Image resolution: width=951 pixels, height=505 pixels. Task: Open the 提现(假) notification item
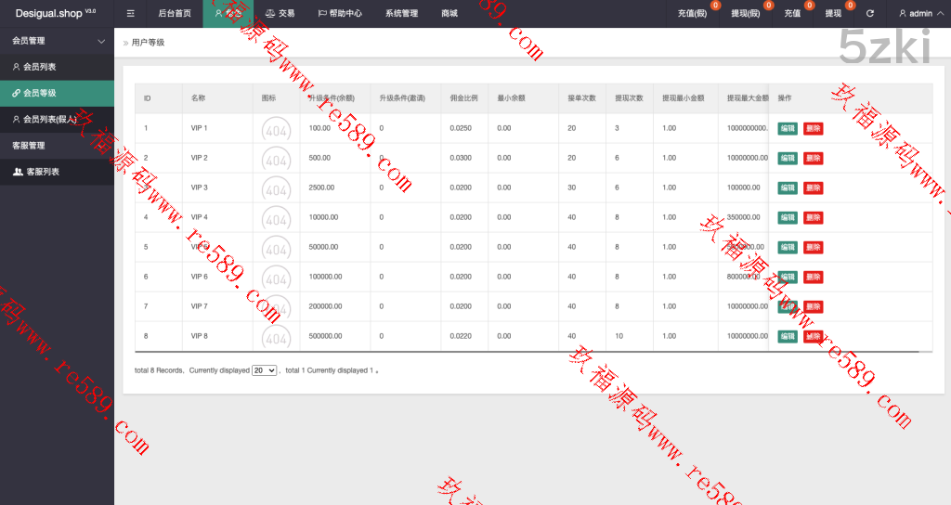tap(745, 14)
